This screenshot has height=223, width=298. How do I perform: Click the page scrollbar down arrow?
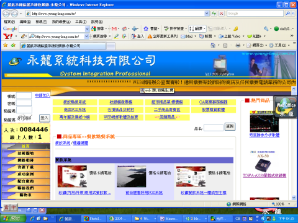294,198
